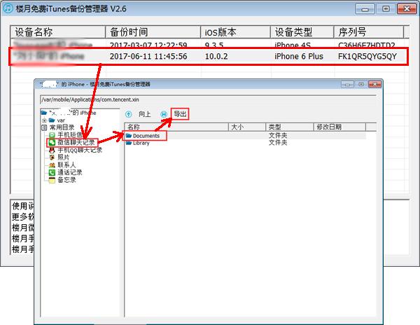
Task: Collapse the 常用目录 tree node
Action: tap(45, 127)
